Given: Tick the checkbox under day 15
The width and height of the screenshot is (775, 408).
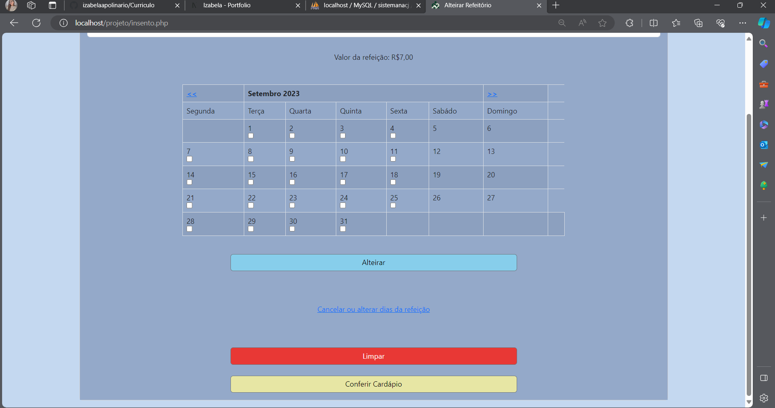Looking at the screenshot, I should [x=251, y=182].
